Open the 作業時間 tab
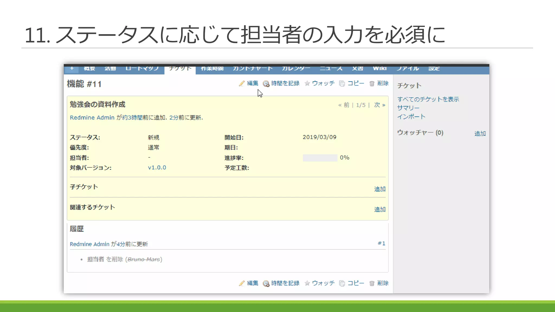The height and width of the screenshot is (312, 555). pos(212,69)
